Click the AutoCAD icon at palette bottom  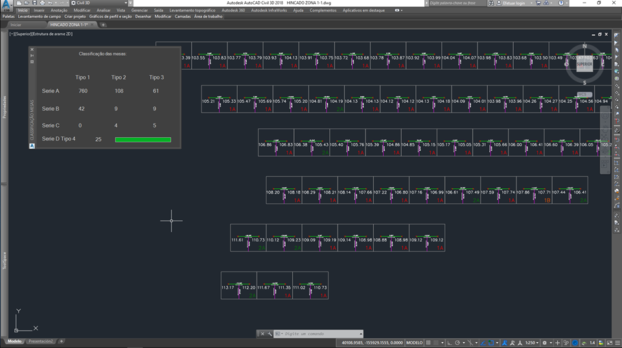[32, 146]
